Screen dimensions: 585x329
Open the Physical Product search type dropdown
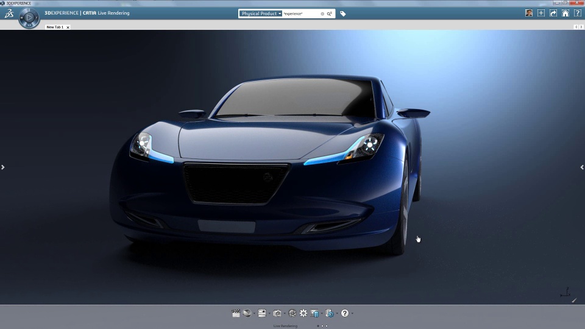260,13
